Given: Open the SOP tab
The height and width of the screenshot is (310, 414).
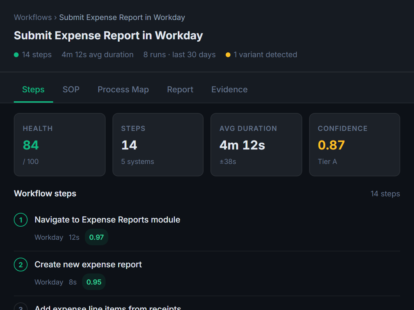Looking at the screenshot, I should 71,90.
